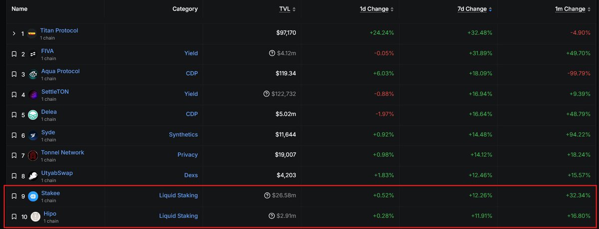Click the question mark beside Hipo TVL
599x229 pixels.
coord(272,216)
